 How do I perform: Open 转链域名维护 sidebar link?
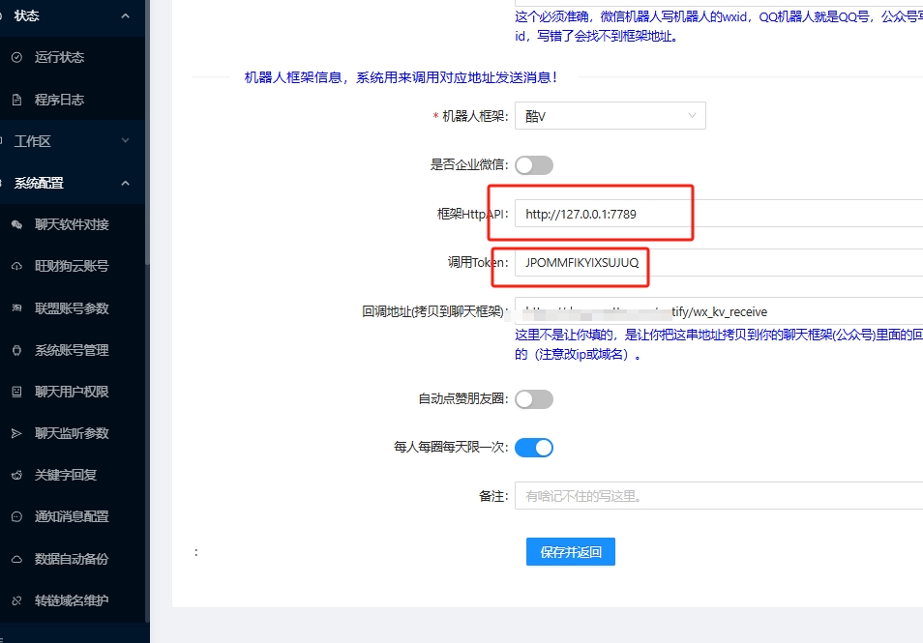[72, 600]
